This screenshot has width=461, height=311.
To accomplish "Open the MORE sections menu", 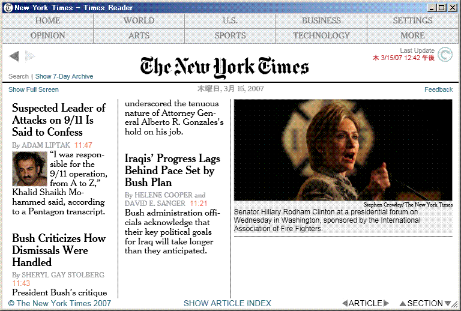I will coord(412,35).
